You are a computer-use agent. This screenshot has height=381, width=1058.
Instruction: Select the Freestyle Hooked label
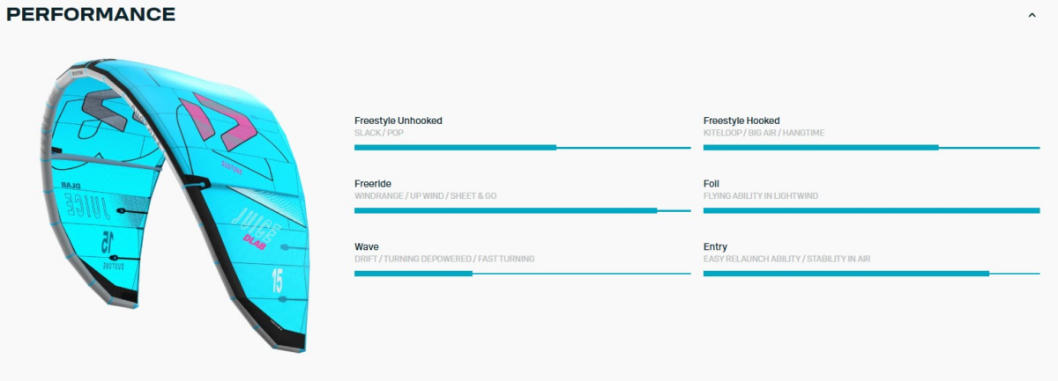[741, 121]
